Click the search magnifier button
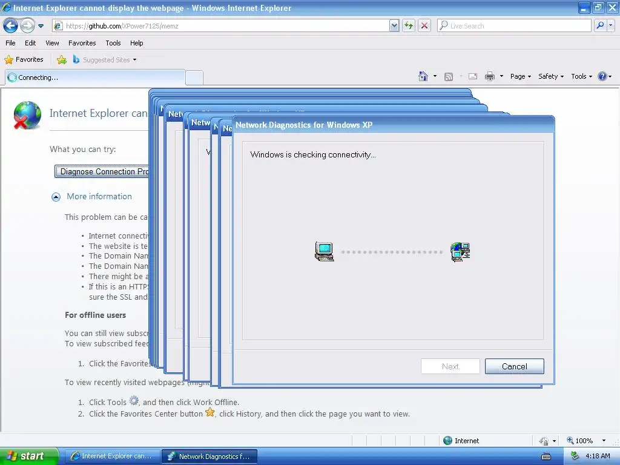This screenshot has width=620, height=465. pos(600,26)
